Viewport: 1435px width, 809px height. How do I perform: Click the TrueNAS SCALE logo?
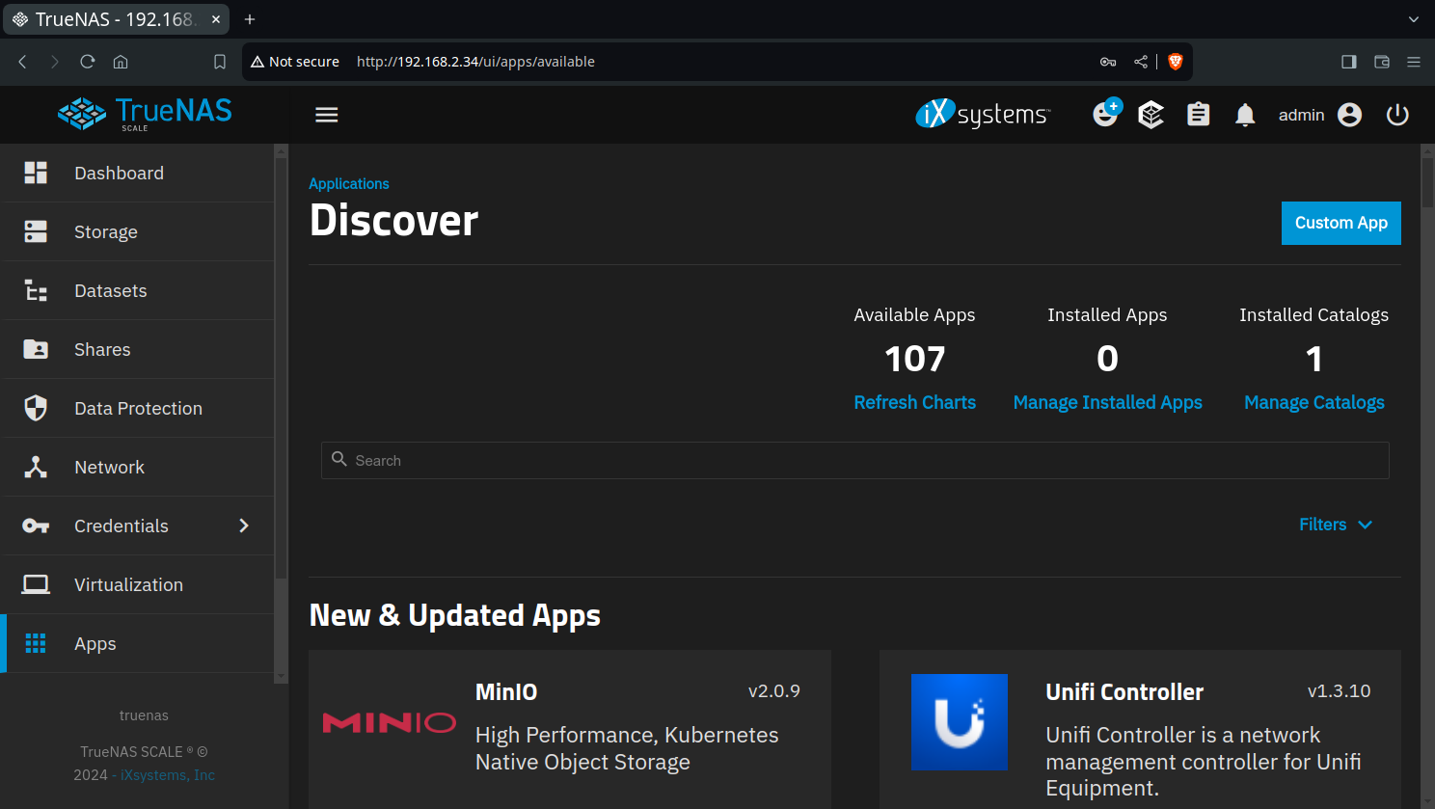coord(145,113)
